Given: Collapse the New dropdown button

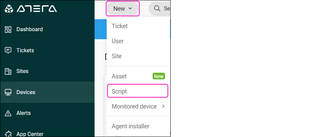Looking at the screenshot, I should pyautogui.click(x=123, y=9).
